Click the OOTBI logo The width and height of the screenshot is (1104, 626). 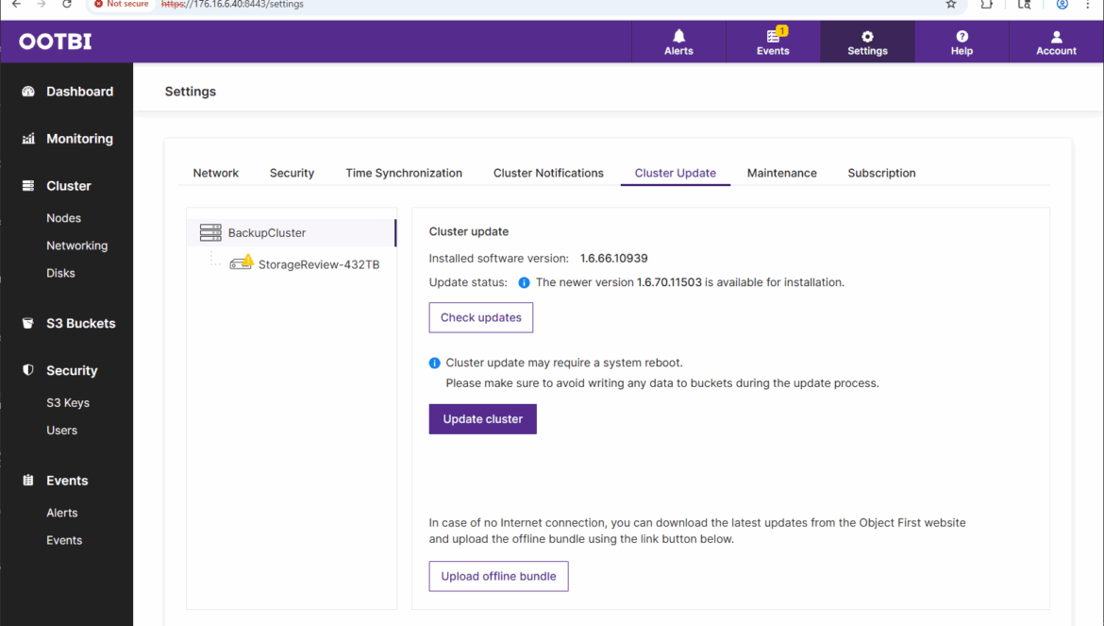click(55, 42)
